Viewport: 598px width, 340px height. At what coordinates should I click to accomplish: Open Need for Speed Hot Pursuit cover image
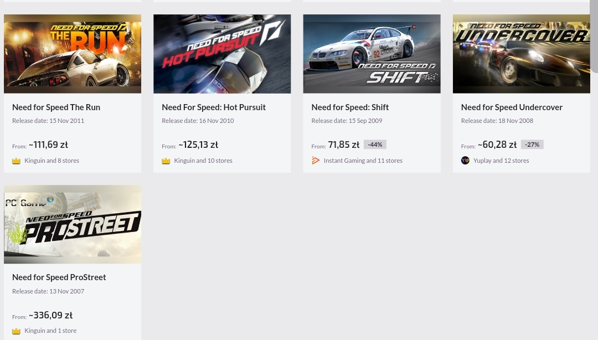click(x=222, y=54)
